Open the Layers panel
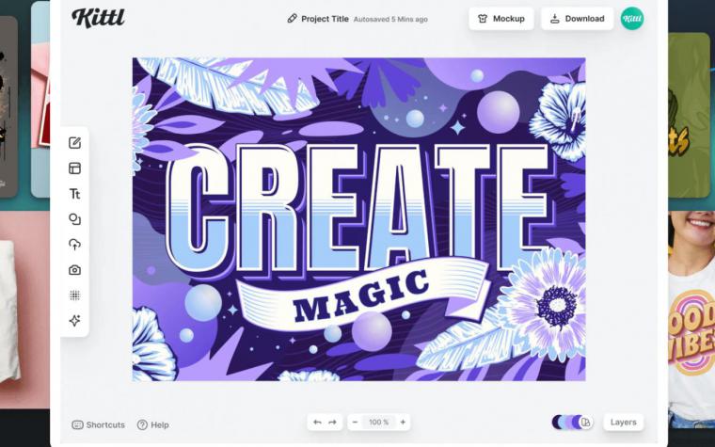The height and width of the screenshot is (447, 715). coord(624,423)
